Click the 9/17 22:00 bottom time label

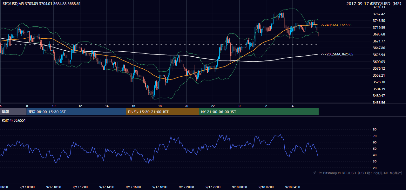tap(213, 187)
